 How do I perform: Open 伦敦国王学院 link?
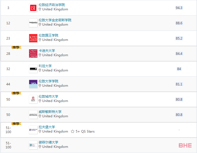[48, 35]
